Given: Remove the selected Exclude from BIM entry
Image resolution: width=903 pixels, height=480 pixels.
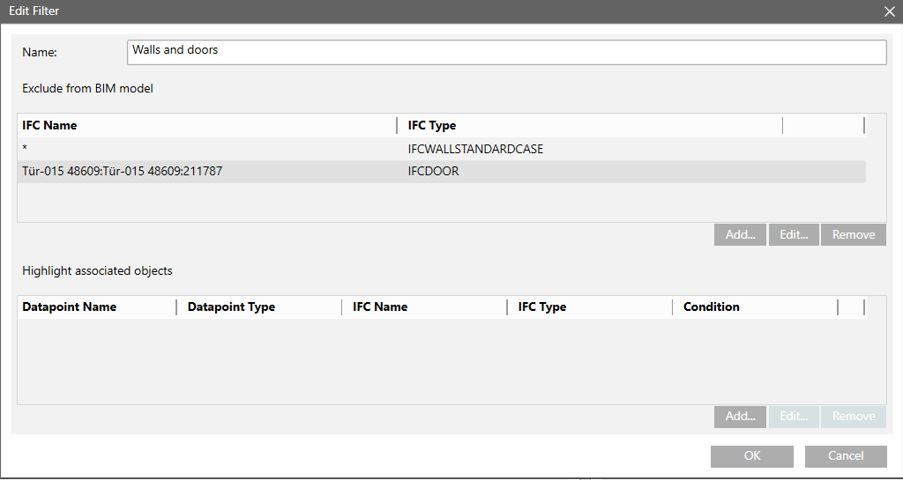Looking at the screenshot, I should pos(853,234).
